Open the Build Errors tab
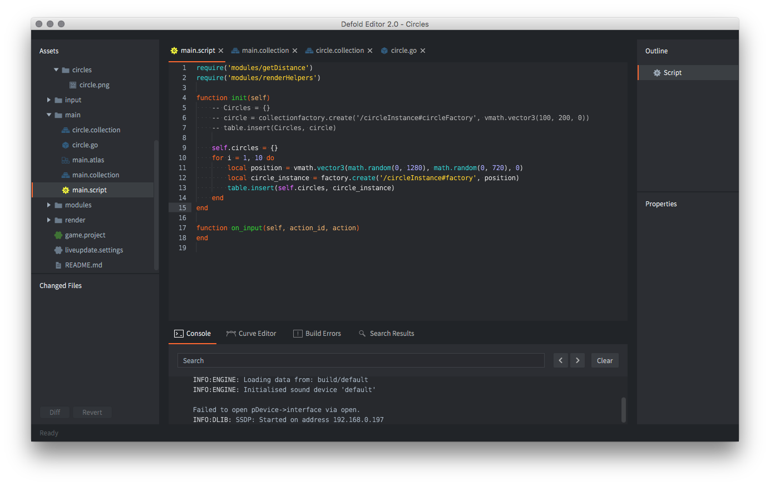 pos(317,334)
